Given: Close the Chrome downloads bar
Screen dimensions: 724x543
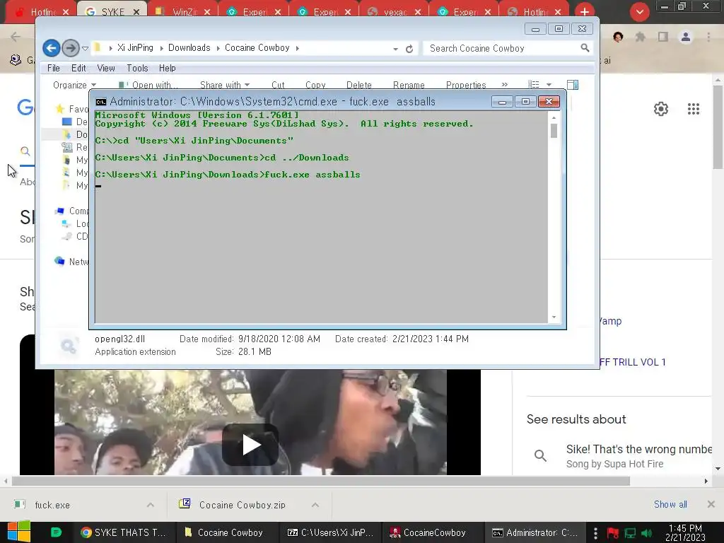Looking at the screenshot, I should click(711, 504).
